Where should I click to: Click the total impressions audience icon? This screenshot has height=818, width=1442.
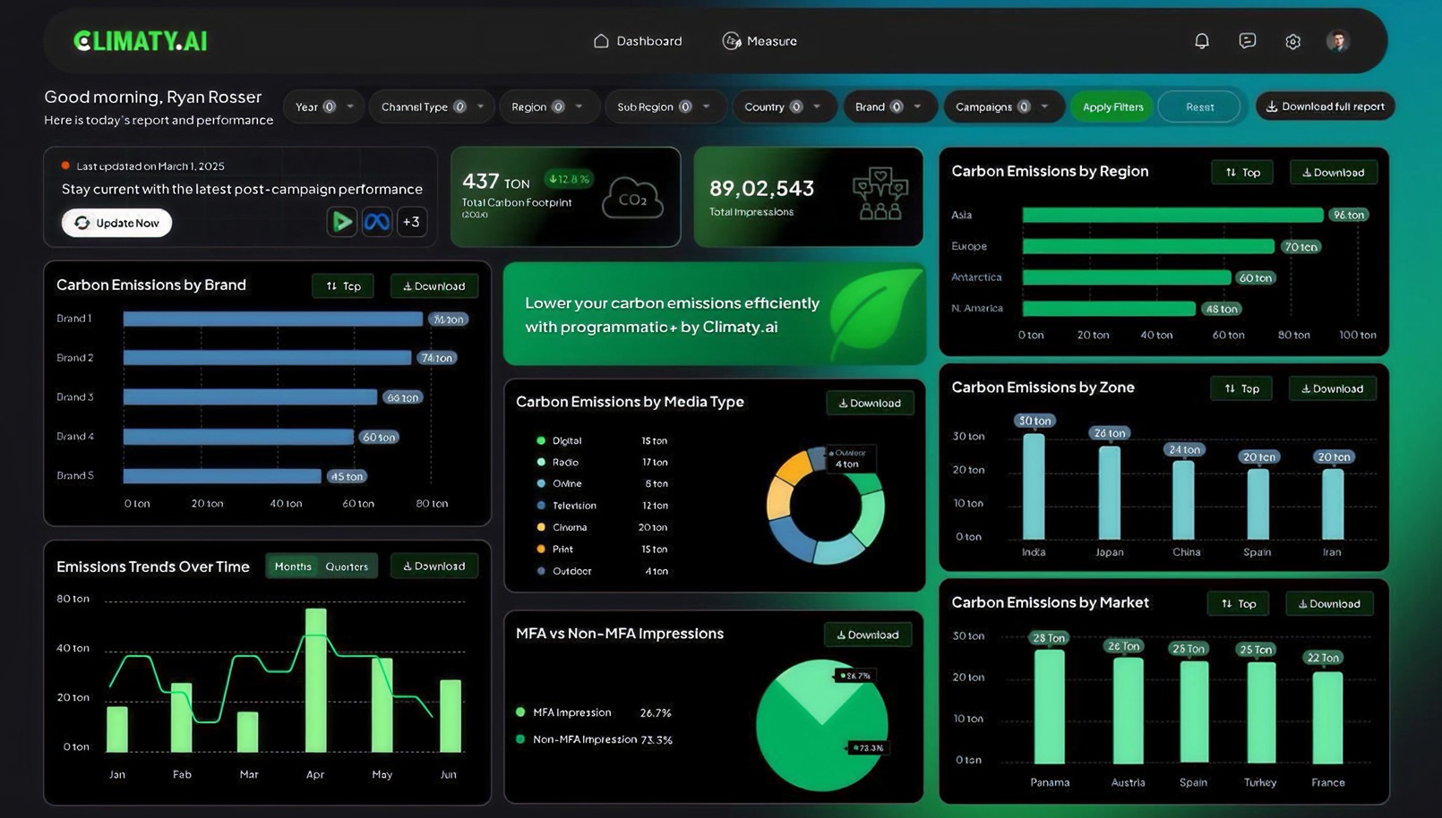click(880, 195)
